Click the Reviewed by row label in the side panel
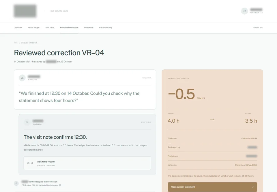This screenshot has width=277, height=192. click(x=174, y=147)
